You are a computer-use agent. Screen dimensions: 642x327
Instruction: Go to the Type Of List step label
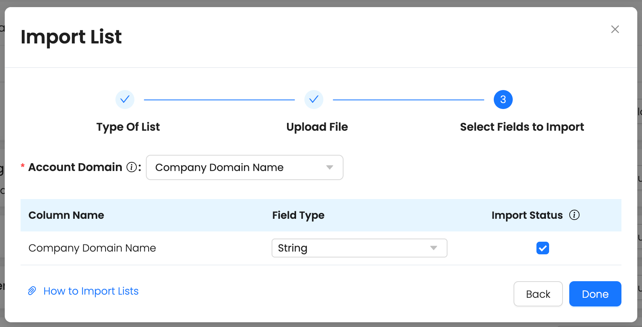(x=128, y=127)
